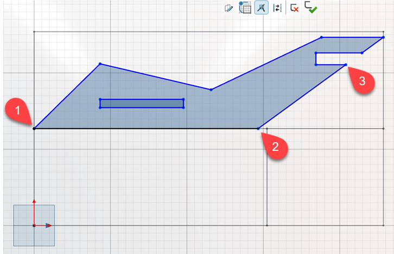Click the translucent square plane around the origin
This screenshot has height=254, width=394.
coord(34,225)
